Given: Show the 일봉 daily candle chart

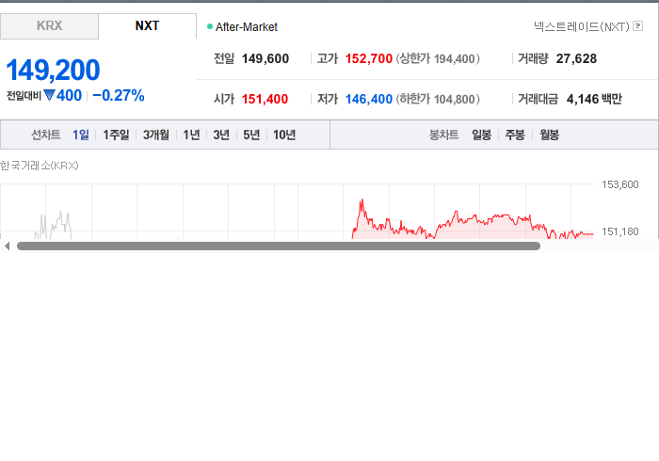Looking at the screenshot, I should [x=481, y=135].
